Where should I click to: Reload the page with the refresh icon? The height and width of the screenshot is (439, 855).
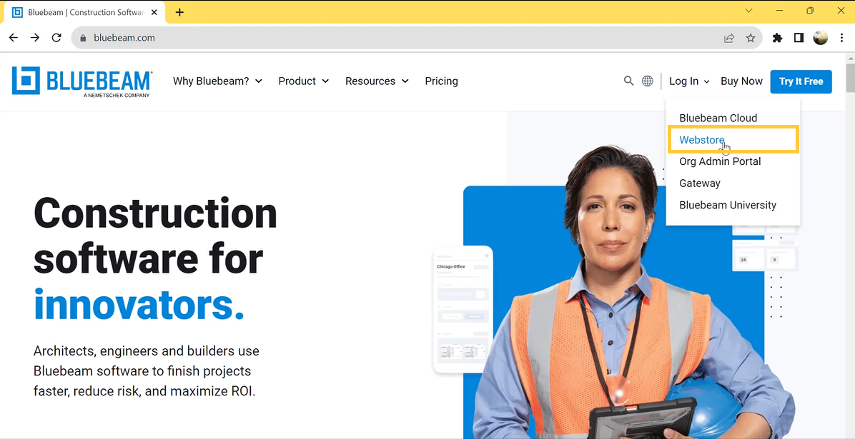[56, 38]
